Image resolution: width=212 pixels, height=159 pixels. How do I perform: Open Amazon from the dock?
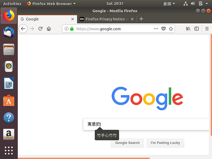(9, 134)
